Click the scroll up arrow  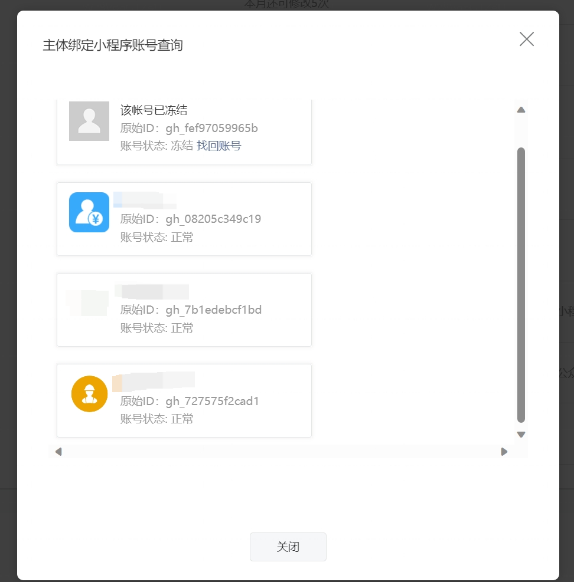point(521,110)
